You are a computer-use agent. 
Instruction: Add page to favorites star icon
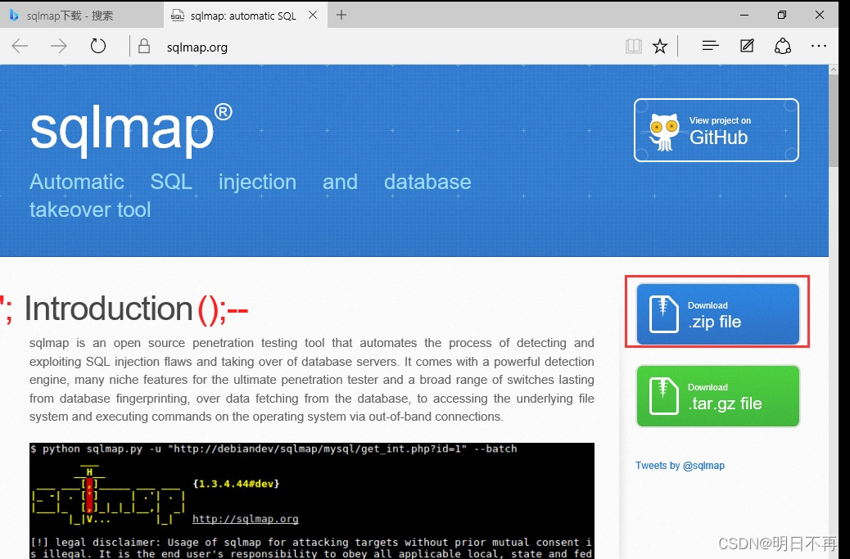coord(660,47)
